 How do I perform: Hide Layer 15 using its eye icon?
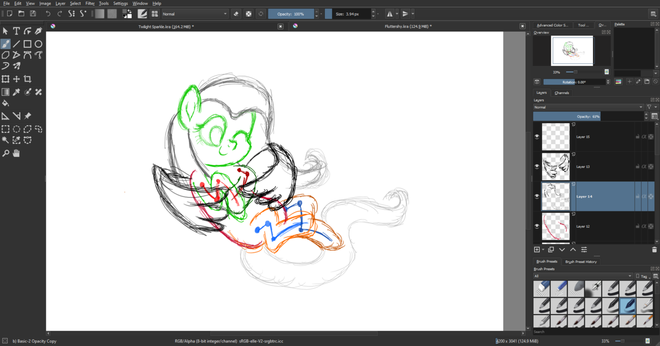click(537, 137)
